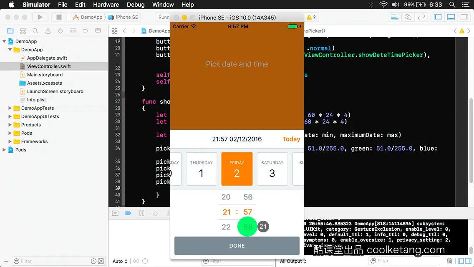Viewport: 474px width, 267px height.
Task: Stop the running app in Xcode
Action: (x=59, y=17)
